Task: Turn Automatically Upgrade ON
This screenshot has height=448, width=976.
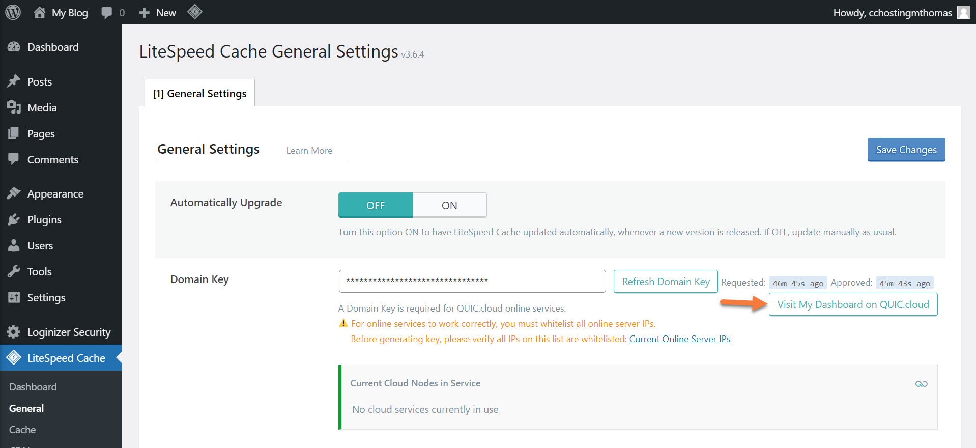Action: [449, 205]
